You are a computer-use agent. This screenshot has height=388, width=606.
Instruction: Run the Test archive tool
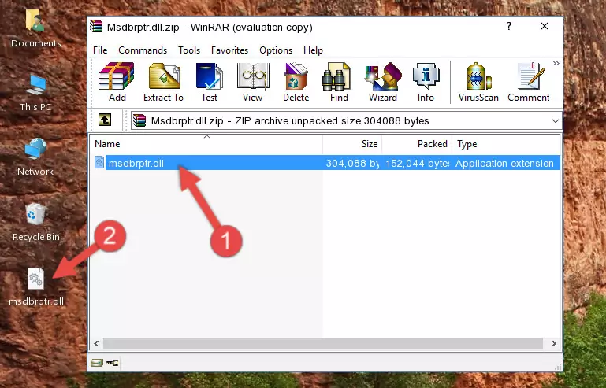(209, 82)
